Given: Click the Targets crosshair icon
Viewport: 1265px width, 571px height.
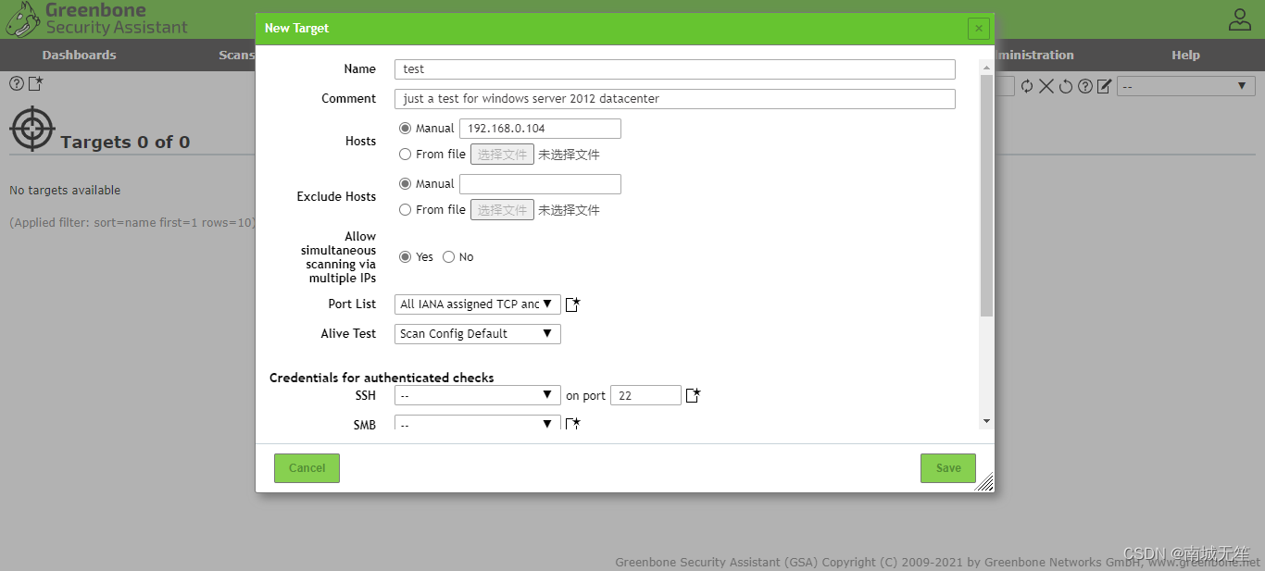Looking at the screenshot, I should pyautogui.click(x=32, y=129).
